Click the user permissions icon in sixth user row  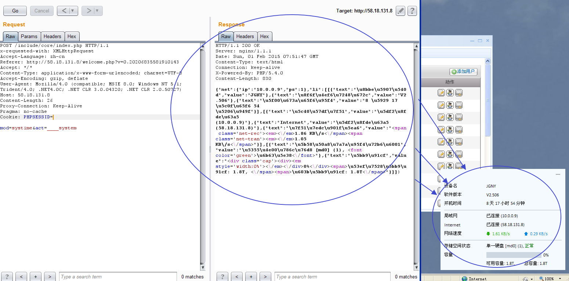pos(450,154)
